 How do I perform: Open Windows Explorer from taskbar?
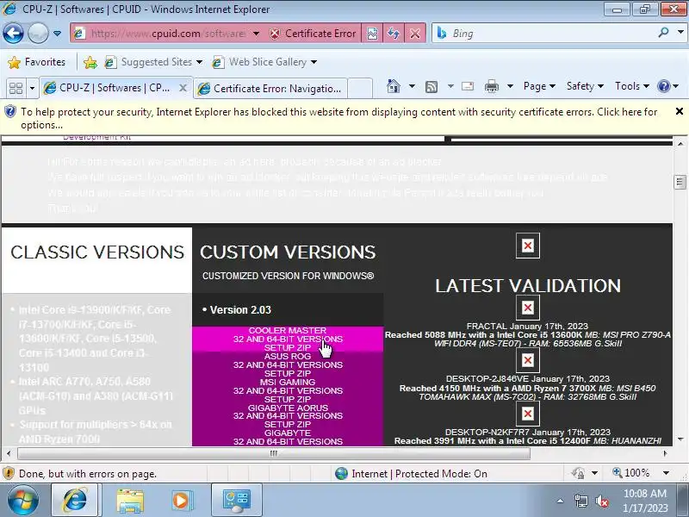(x=130, y=501)
